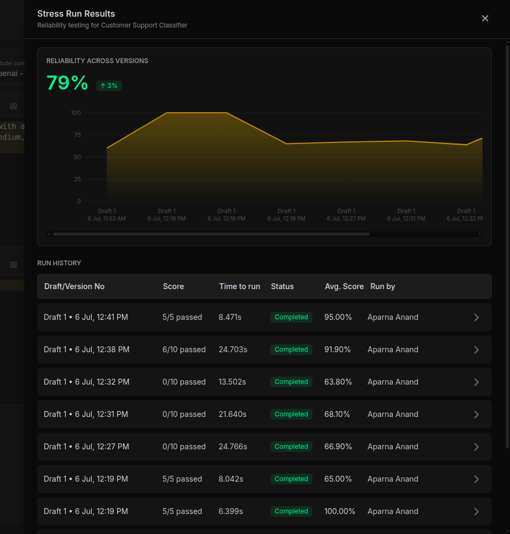Click the chart's horizontal scrollbar thumb
Image resolution: width=510 pixels, height=534 pixels.
[x=211, y=234]
